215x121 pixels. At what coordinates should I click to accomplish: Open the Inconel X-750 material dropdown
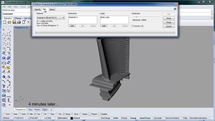tap(51, 17)
